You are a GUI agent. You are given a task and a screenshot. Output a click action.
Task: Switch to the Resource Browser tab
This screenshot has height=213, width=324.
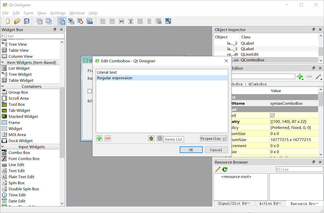coord(305,204)
